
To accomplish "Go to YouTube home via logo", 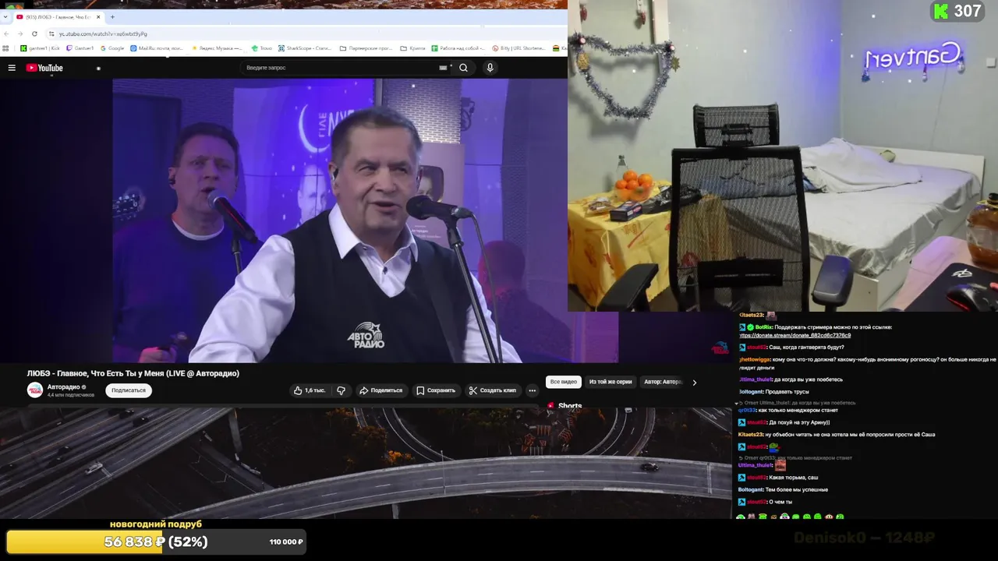I will pos(44,68).
